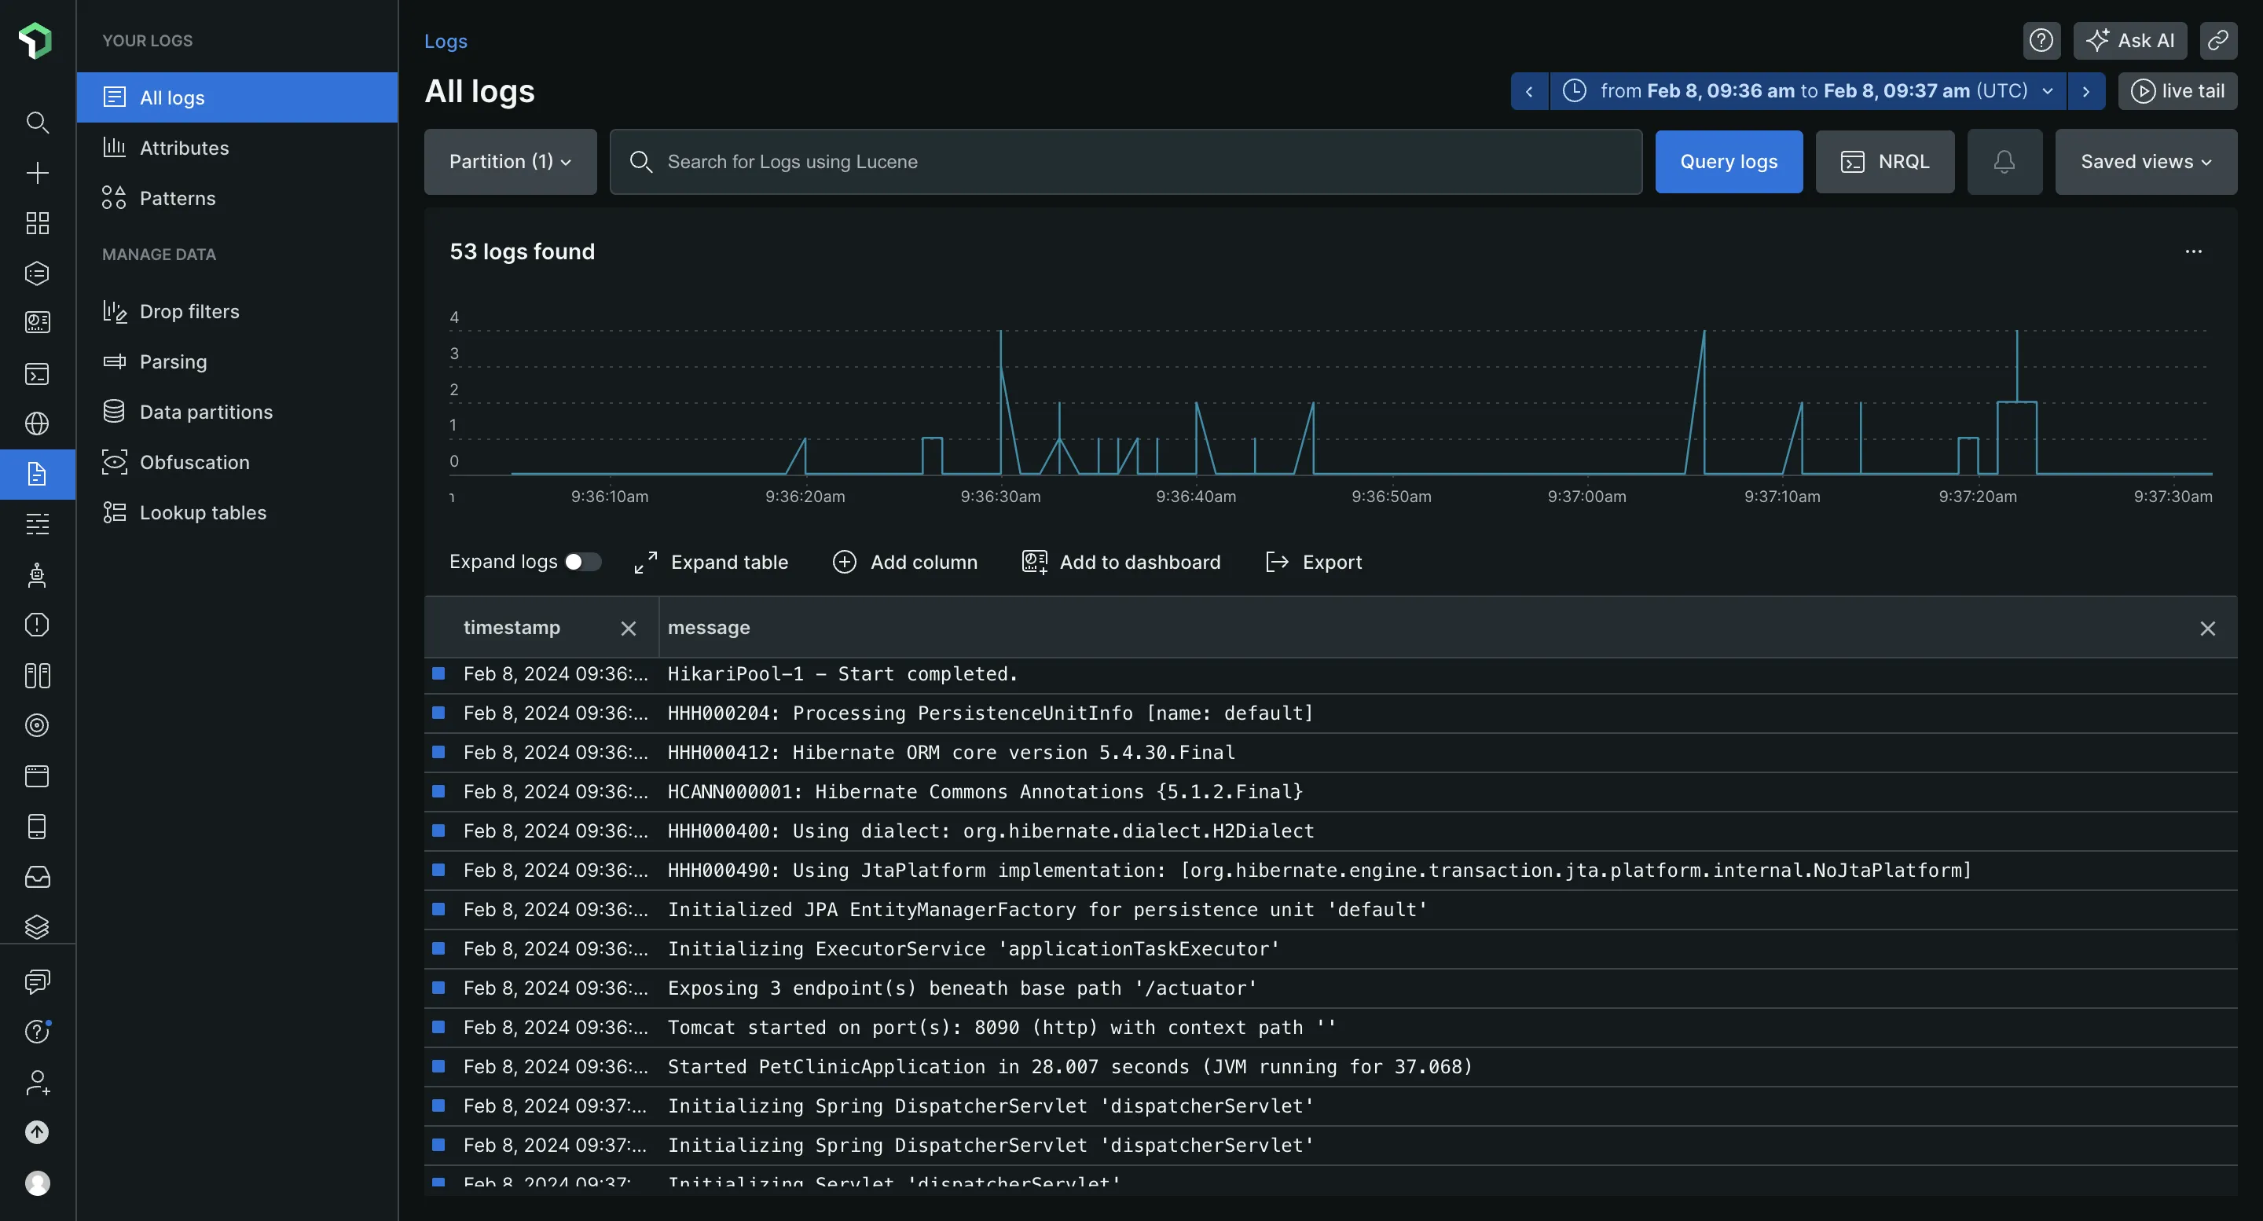Image resolution: width=2263 pixels, height=1221 pixels.
Task: Select the inbox icon in the sidebar
Action: point(37,876)
